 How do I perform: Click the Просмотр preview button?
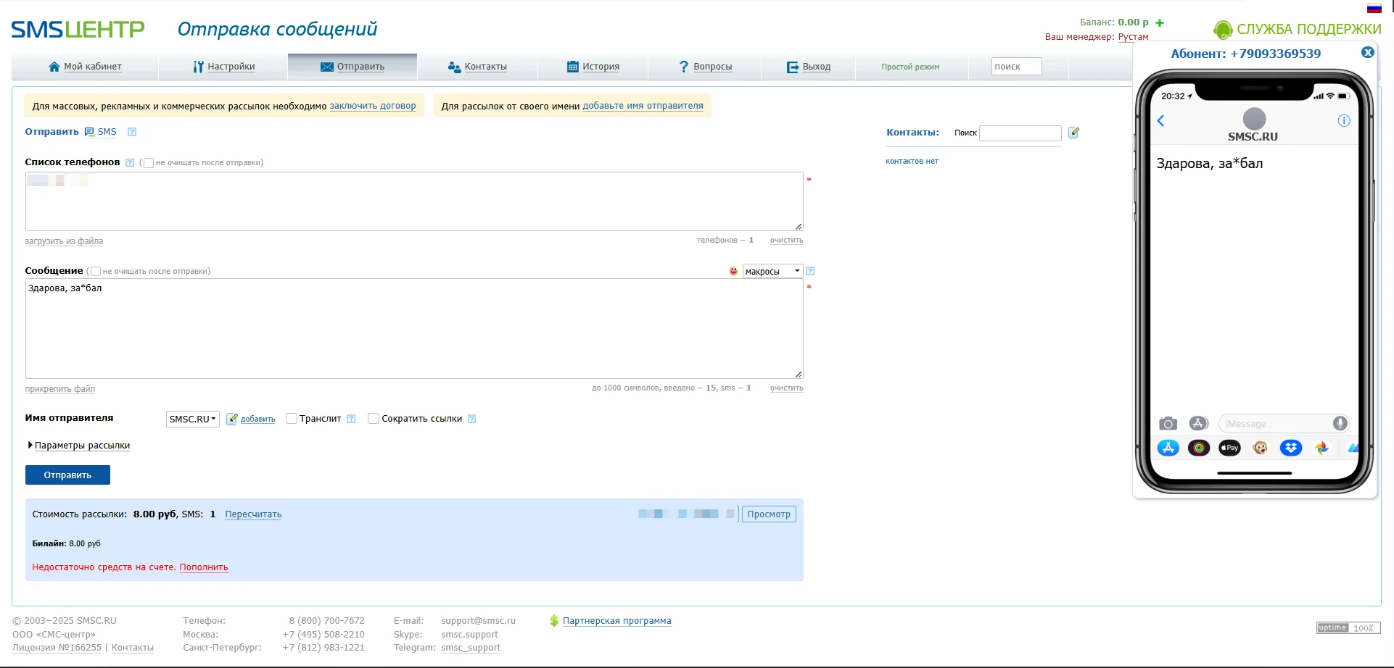pyautogui.click(x=769, y=514)
